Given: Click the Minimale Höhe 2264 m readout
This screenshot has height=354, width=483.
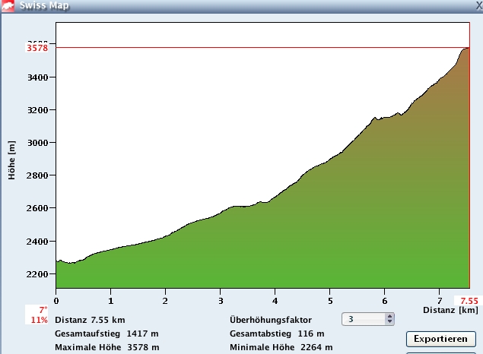Looking at the screenshot, I should 281,347.
